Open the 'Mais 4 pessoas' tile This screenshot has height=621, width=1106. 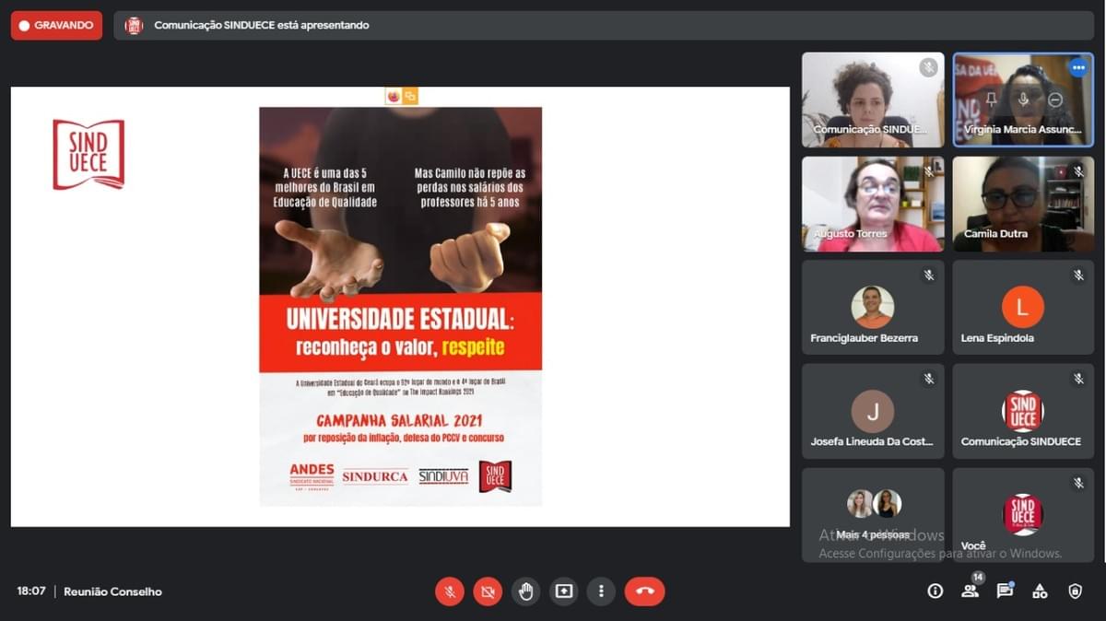[x=873, y=515]
